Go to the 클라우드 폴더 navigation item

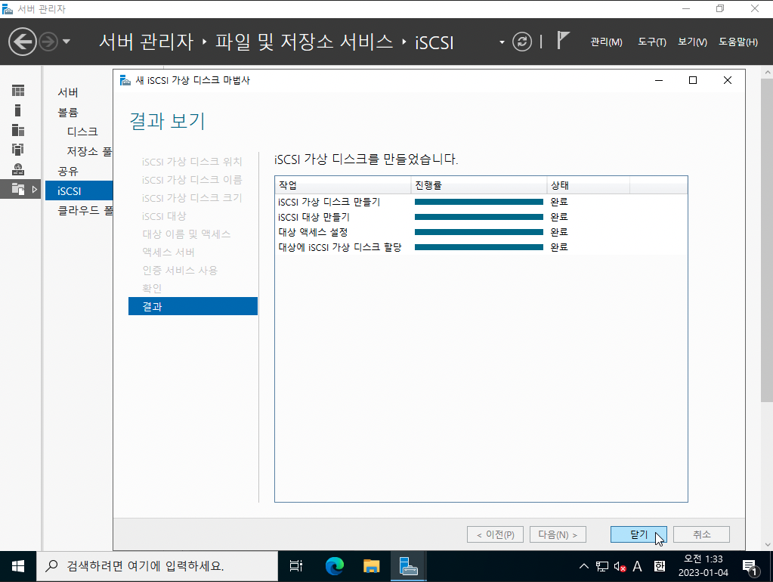click(x=85, y=211)
